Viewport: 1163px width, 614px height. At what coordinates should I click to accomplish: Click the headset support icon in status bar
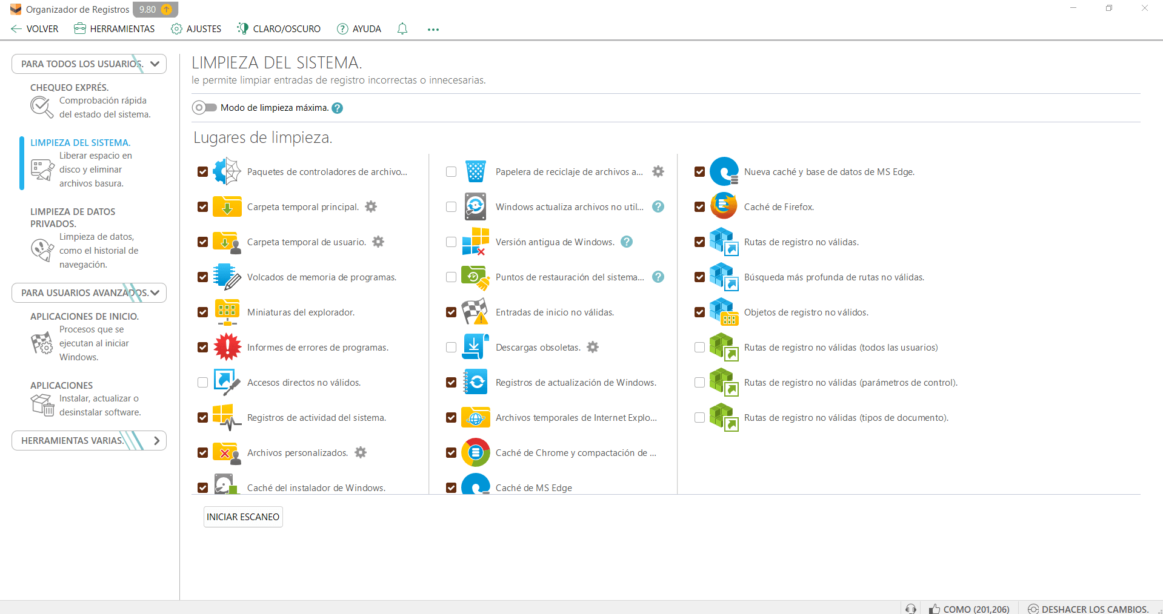click(x=911, y=609)
